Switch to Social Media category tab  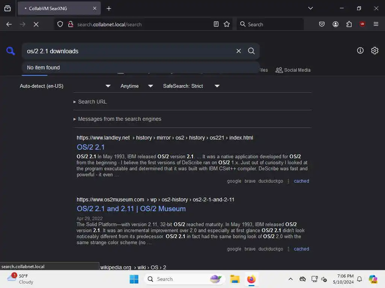[293, 70]
